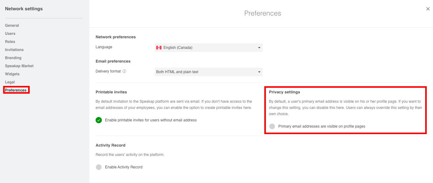Enable Activity Record toggle
The image size is (433, 183).
click(x=99, y=167)
